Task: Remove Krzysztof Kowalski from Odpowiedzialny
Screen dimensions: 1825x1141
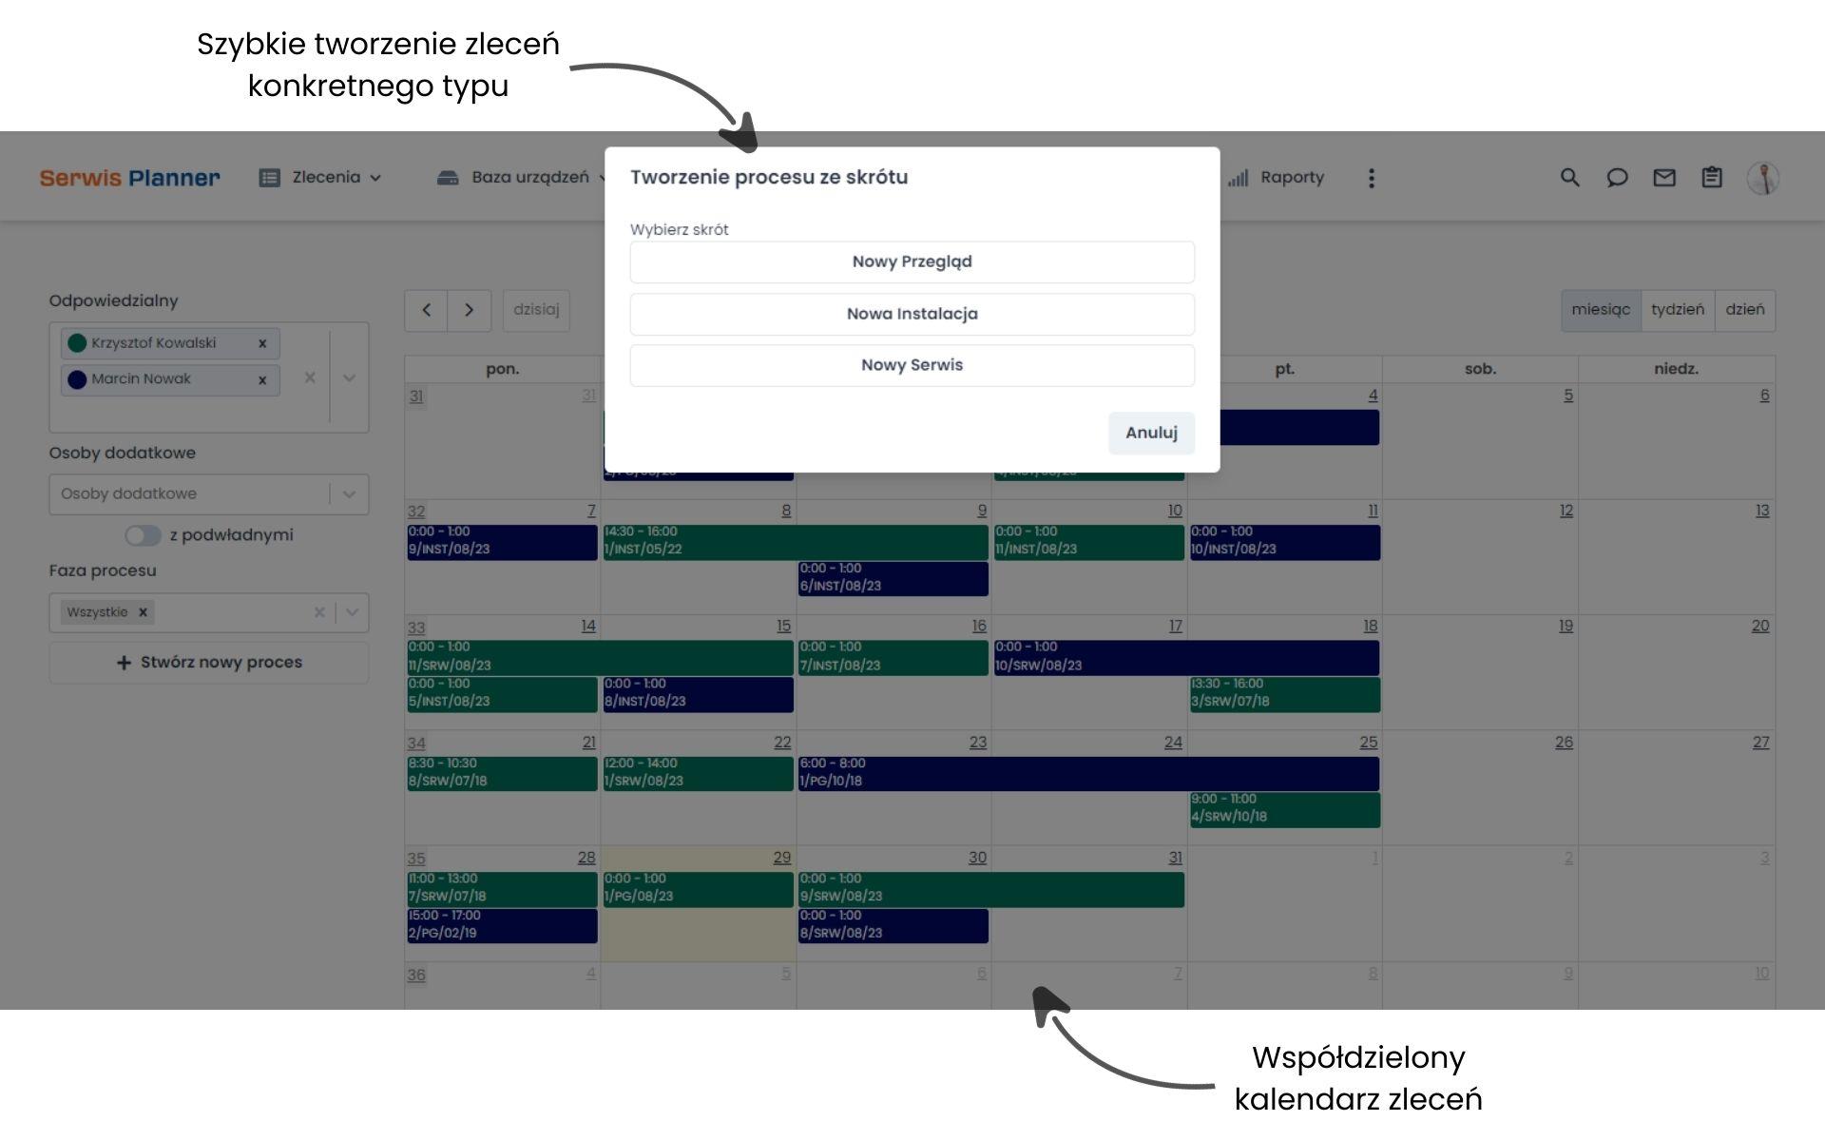Action: [261, 343]
